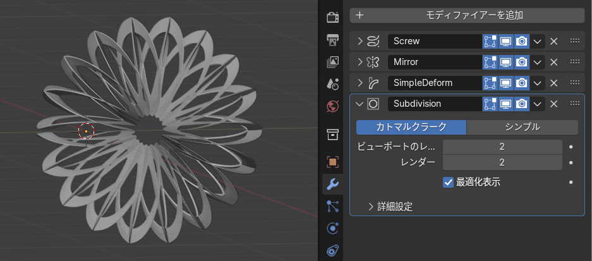592x261 pixels.
Task: Open the Object properties tab
Action: click(332, 162)
